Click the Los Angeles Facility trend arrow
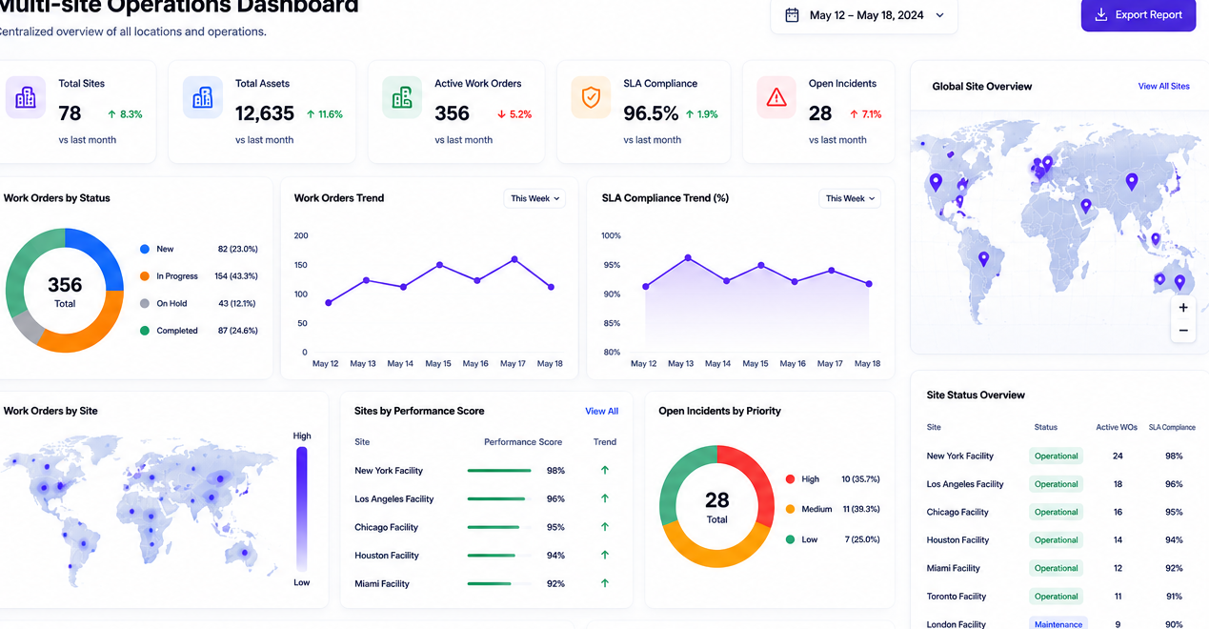Screen dimensions: 1209x629 click(x=605, y=498)
